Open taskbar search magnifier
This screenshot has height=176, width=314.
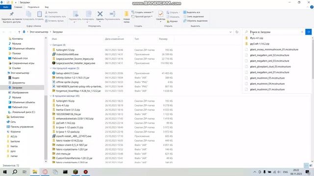15,172
